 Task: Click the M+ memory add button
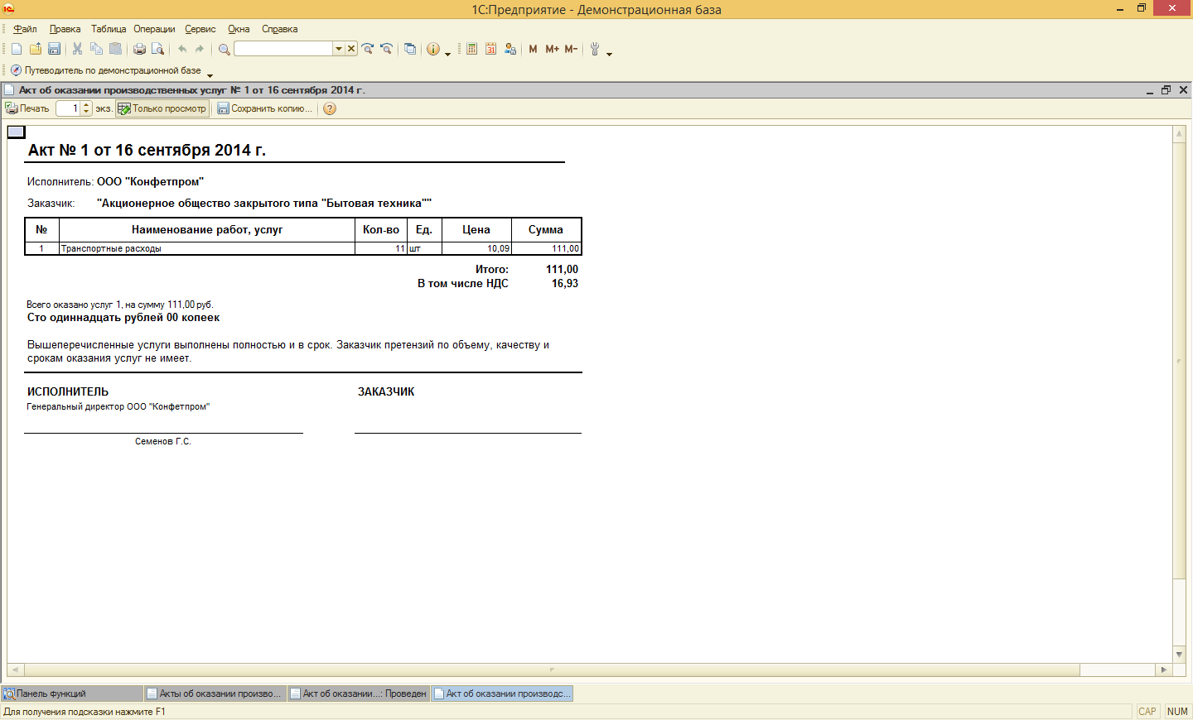[x=552, y=49]
